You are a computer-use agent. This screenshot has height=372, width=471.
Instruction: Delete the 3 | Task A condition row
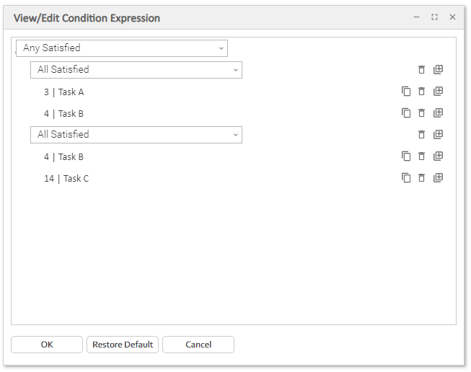click(422, 92)
